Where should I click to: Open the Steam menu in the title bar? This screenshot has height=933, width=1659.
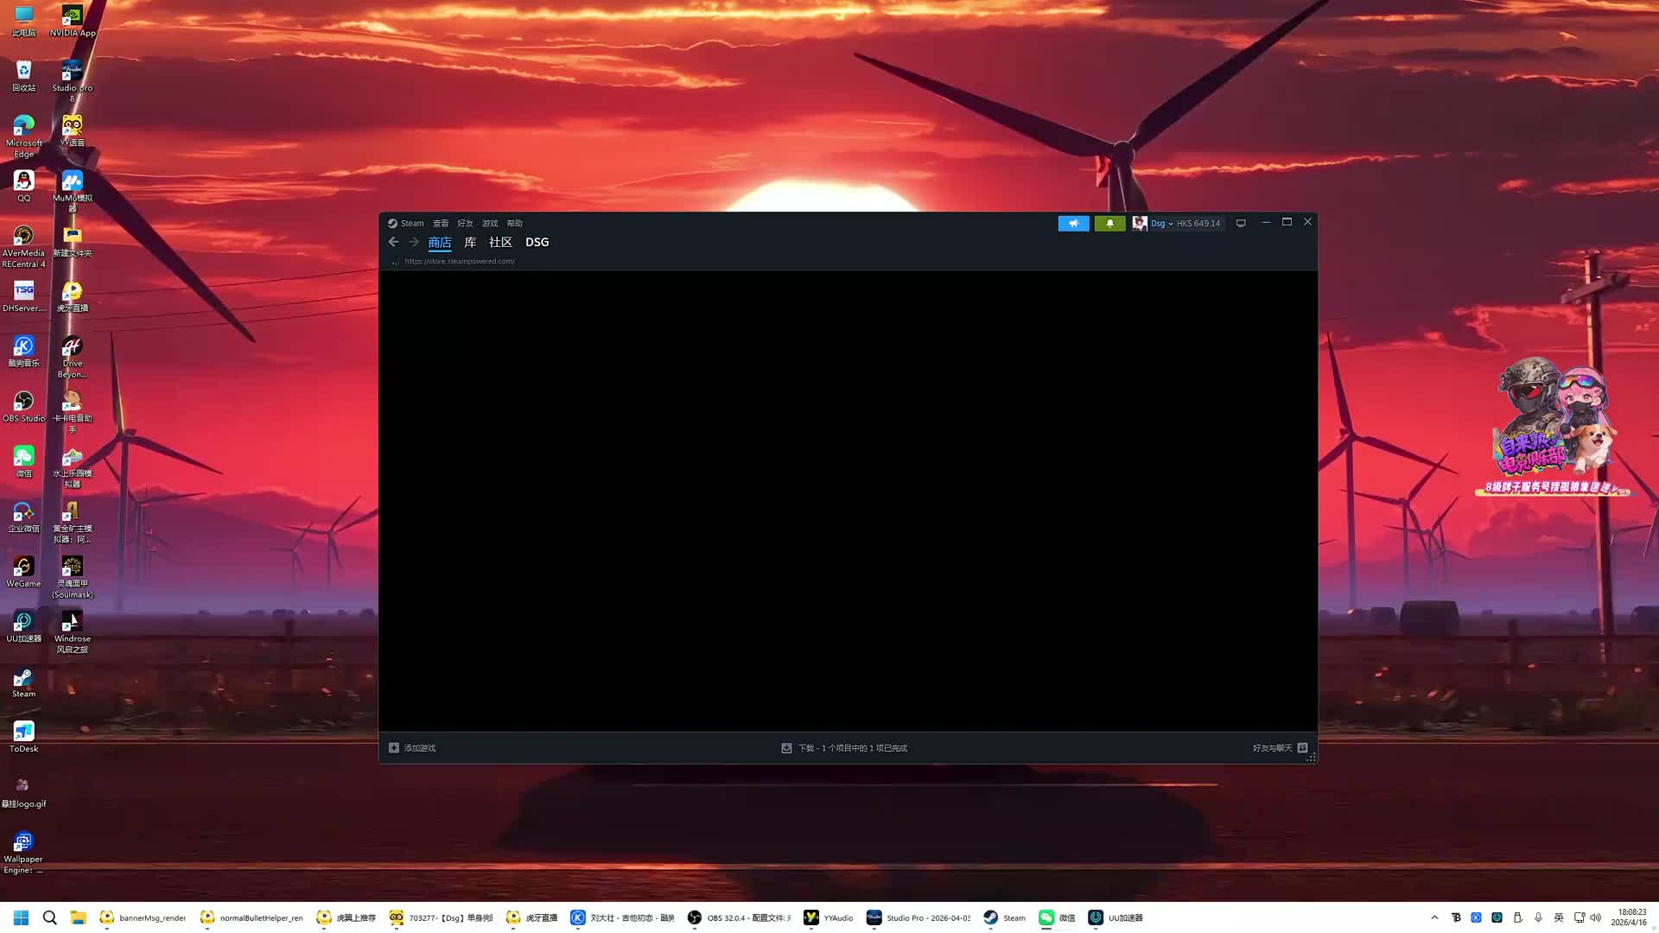(x=411, y=223)
